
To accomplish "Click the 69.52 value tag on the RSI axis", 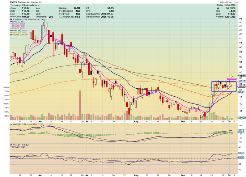I will pyautogui.click(x=241, y=153).
